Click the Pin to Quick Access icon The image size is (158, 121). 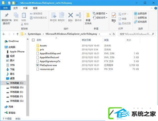(x=7, y=16)
